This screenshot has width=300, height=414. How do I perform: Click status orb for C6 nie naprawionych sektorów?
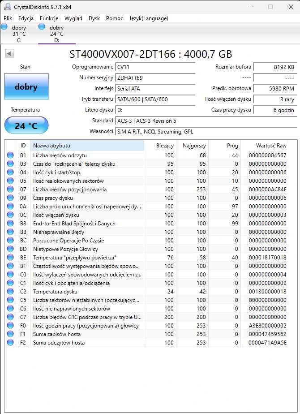point(10,308)
